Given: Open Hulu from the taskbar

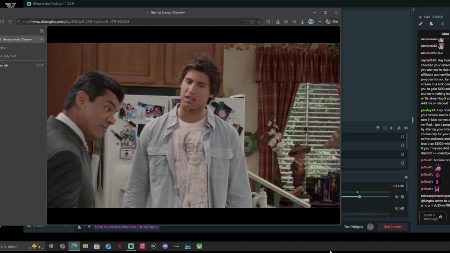Looking at the screenshot, I should tap(176, 246).
